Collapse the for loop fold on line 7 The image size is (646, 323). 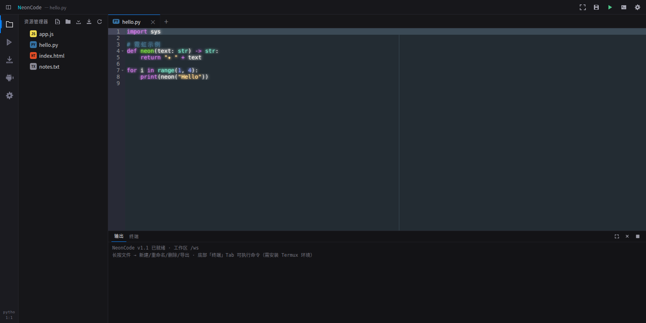click(x=123, y=70)
